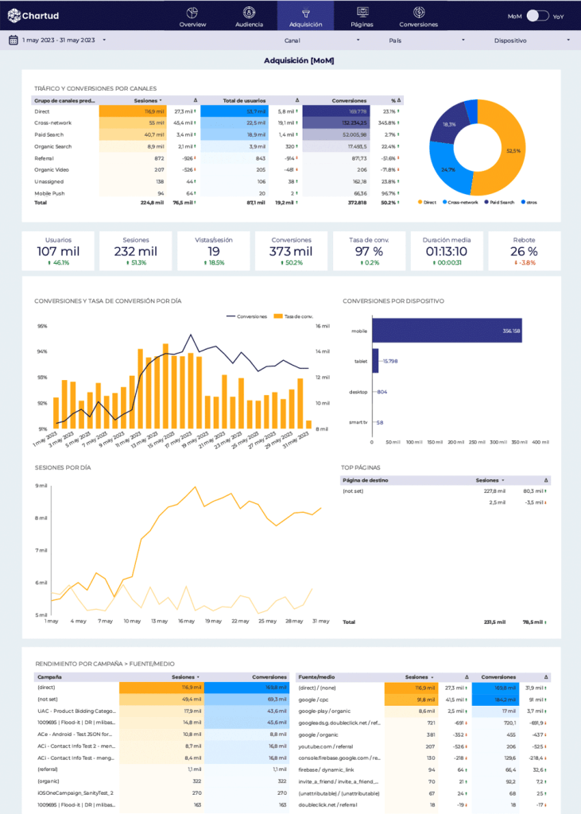
Task: Click the Chartud logo icon
Action: pyautogui.click(x=14, y=16)
